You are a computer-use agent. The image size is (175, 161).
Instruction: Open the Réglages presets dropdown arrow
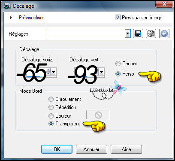(x=127, y=33)
